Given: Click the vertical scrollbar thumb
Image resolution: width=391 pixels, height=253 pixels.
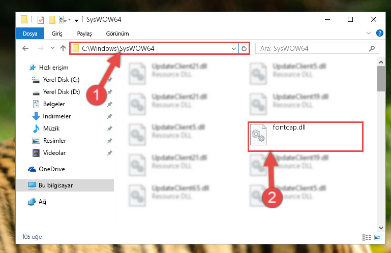Looking at the screenshot, I should (381, 79).
